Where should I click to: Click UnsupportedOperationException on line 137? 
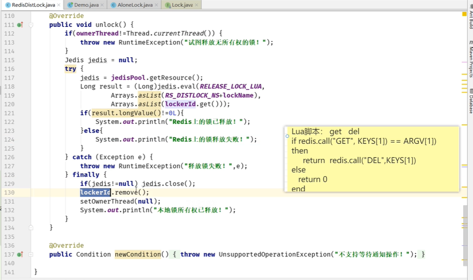pos(275,255)
